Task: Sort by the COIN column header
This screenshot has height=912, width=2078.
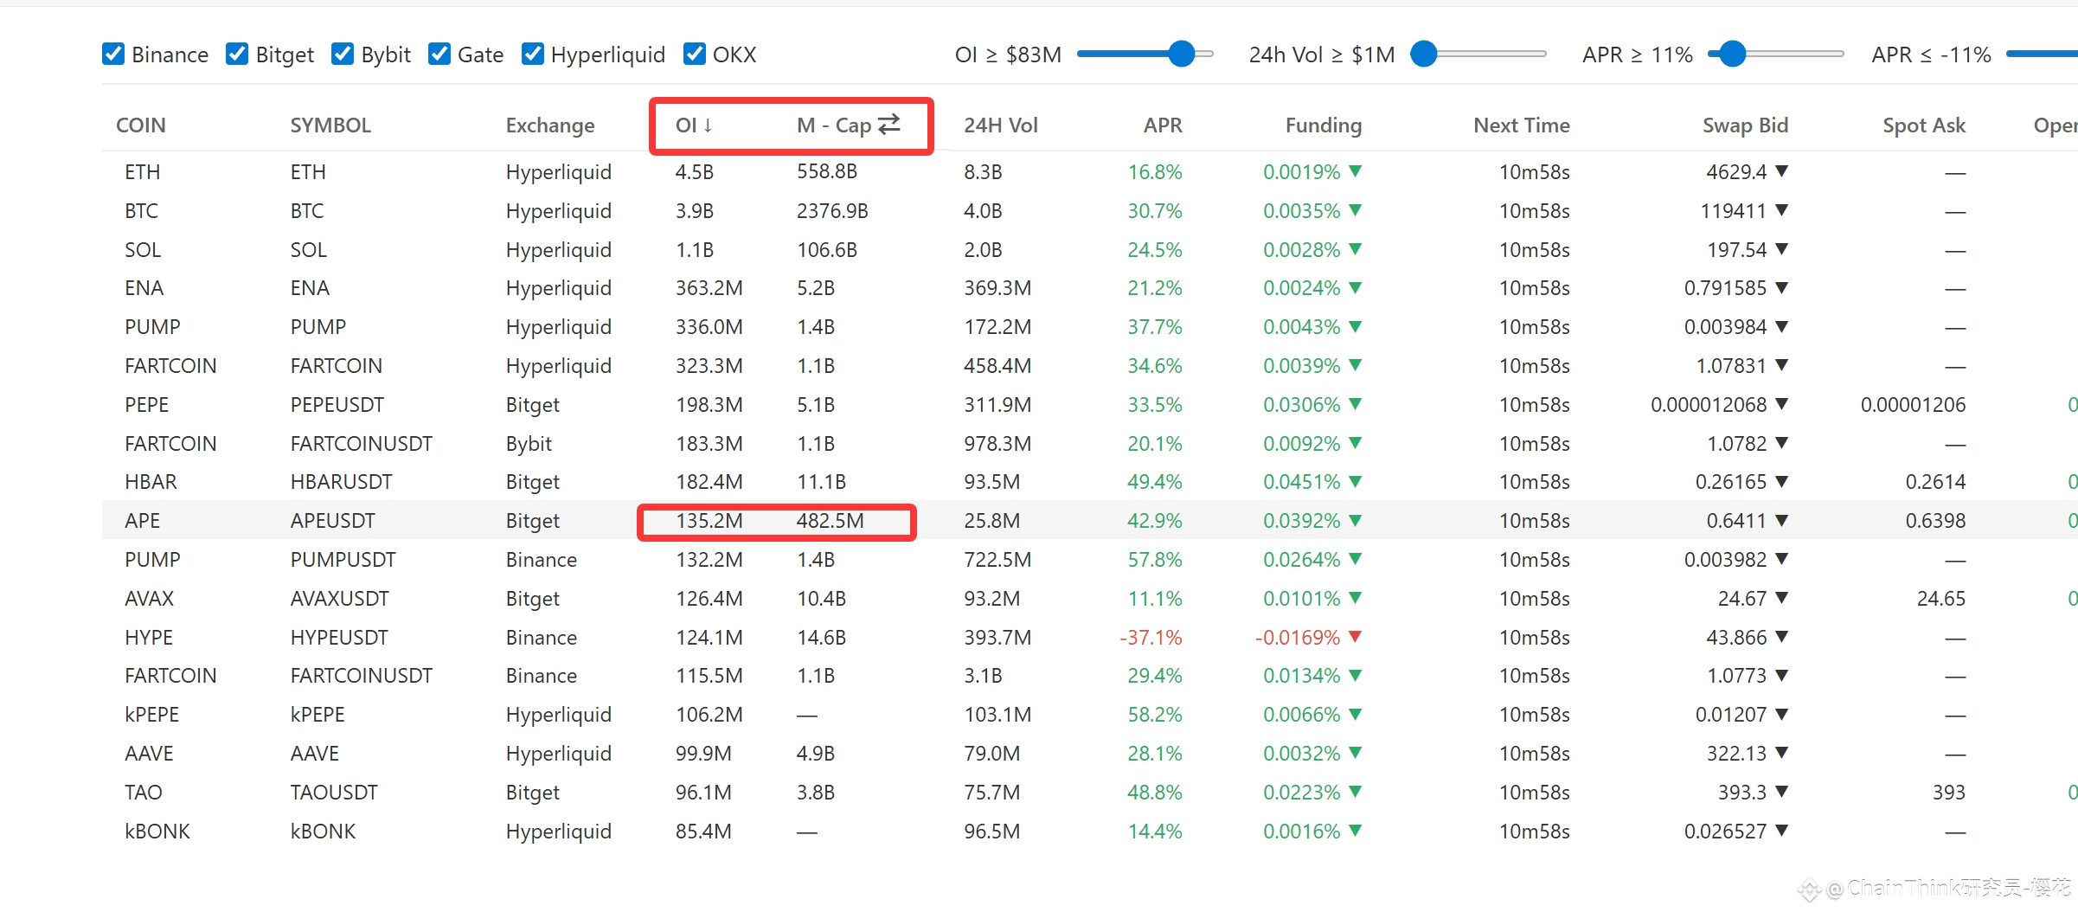Action: pos(140,125)
